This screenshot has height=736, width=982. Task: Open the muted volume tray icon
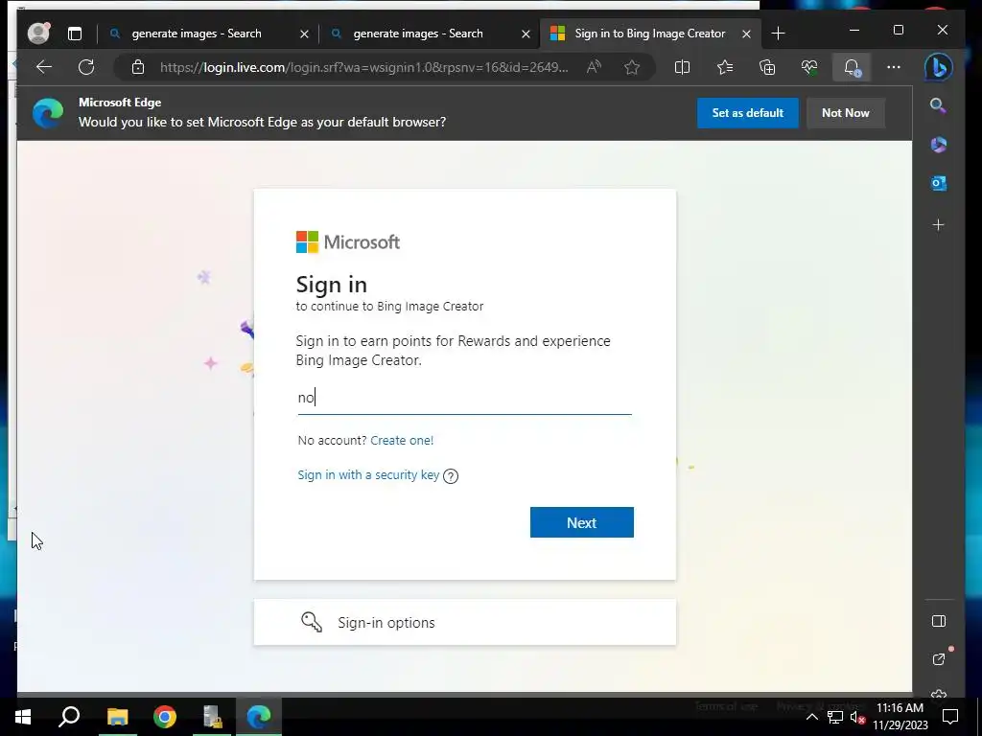click(857, 717)
